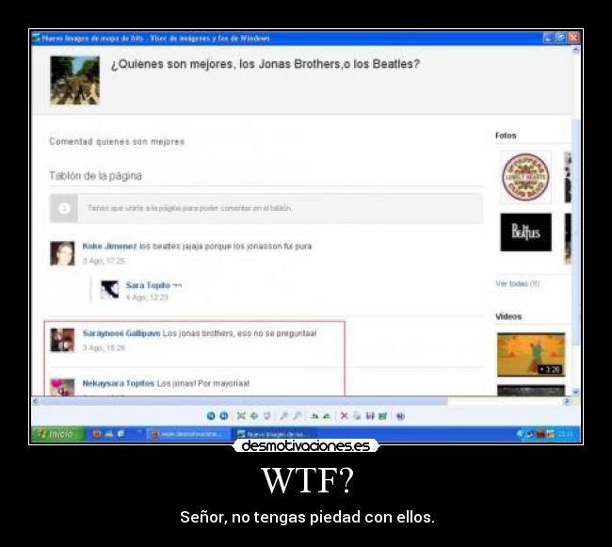The image size is (612, 547).
Task: Open the Sara Topito profile link
Action: [x=148, y=285]
